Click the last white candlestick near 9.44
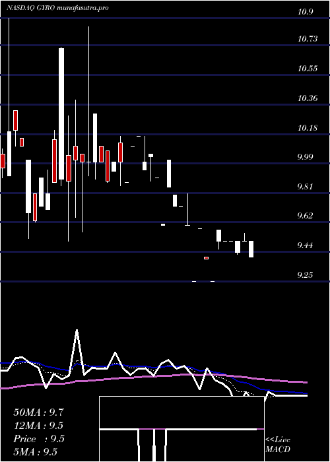This screenshot has width=330, height=462. [x=251, y=249]
